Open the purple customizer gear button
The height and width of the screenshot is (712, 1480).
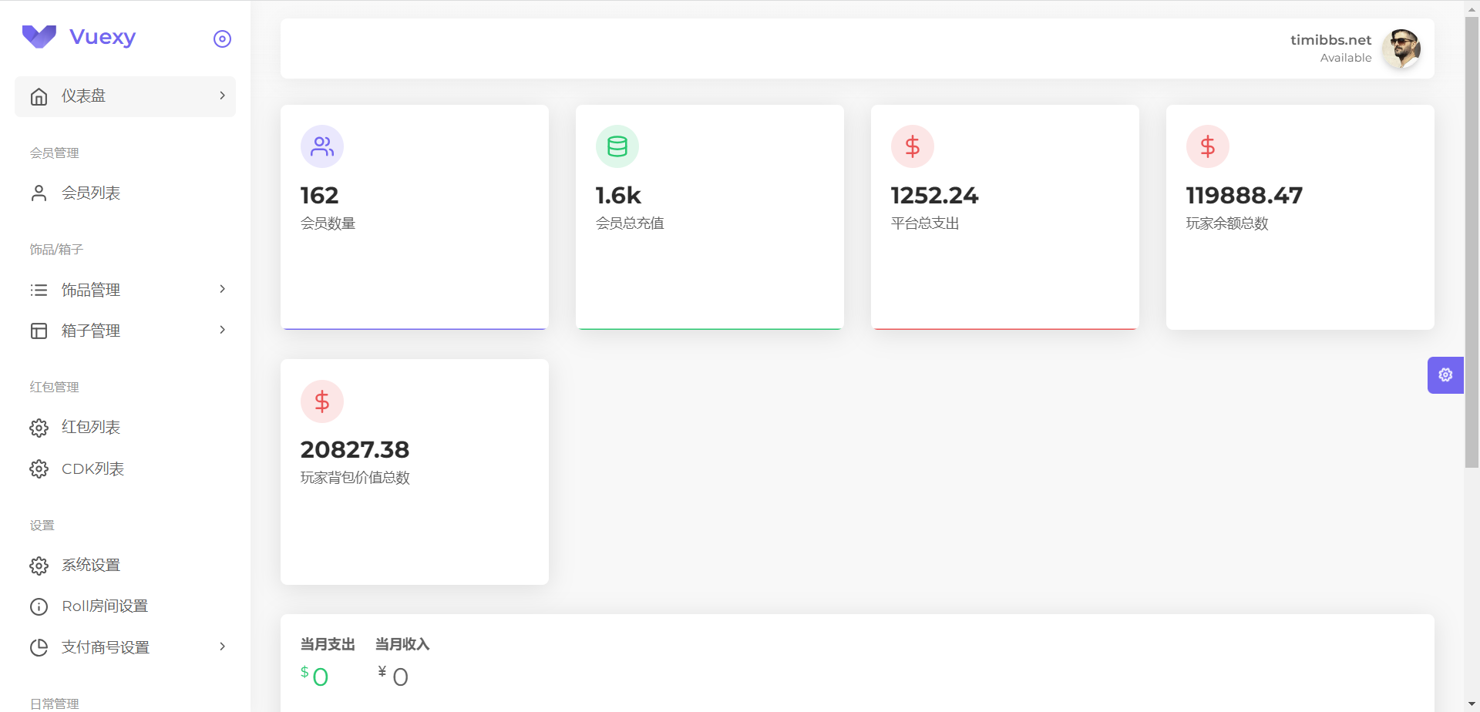point(1445,374)
